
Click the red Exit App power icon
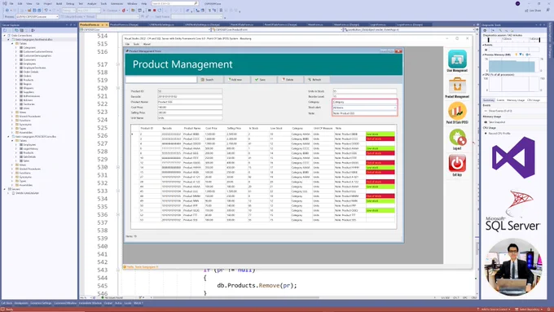coord(457,163)
